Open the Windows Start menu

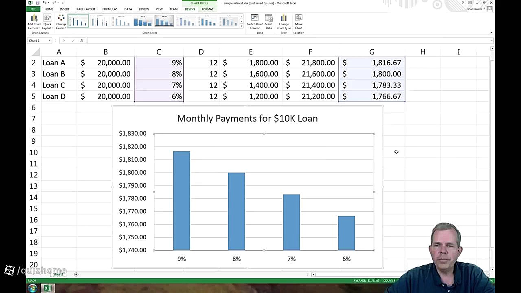(33, 288)
